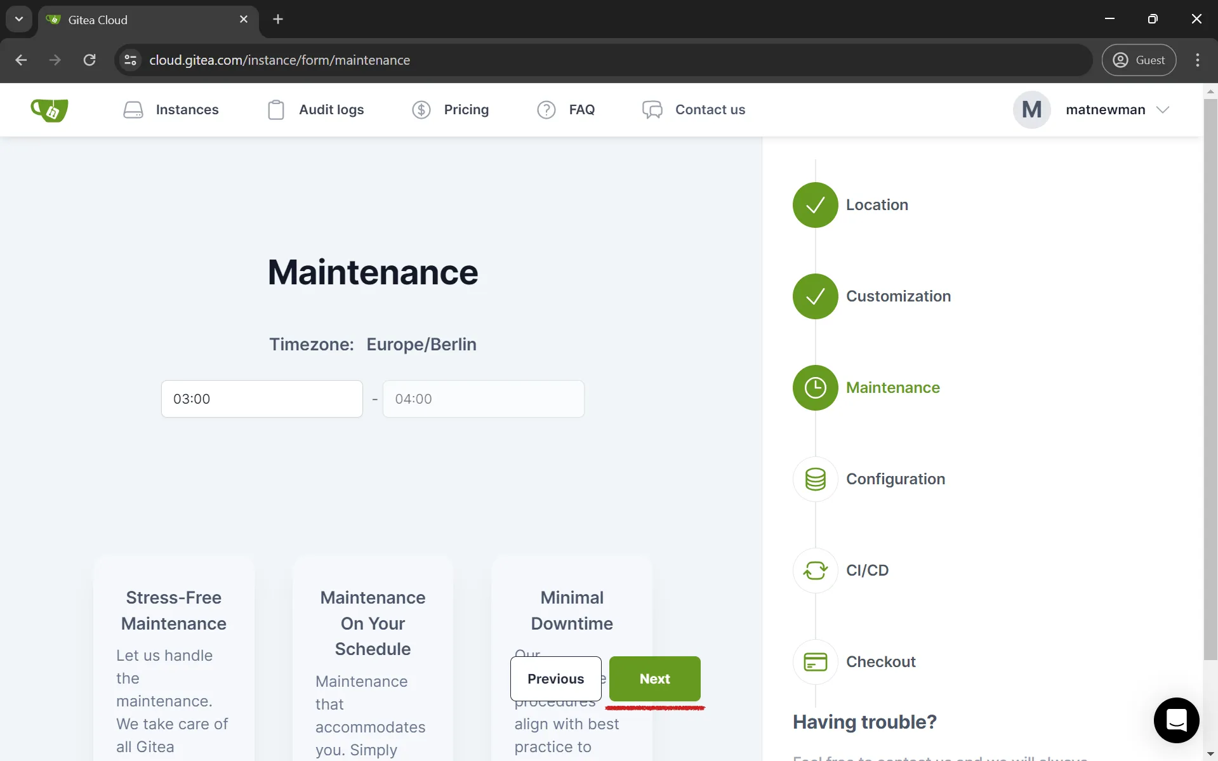The image size is (1218, 761).
Task: Open the support chat bubble
Action: (1176, 720)
